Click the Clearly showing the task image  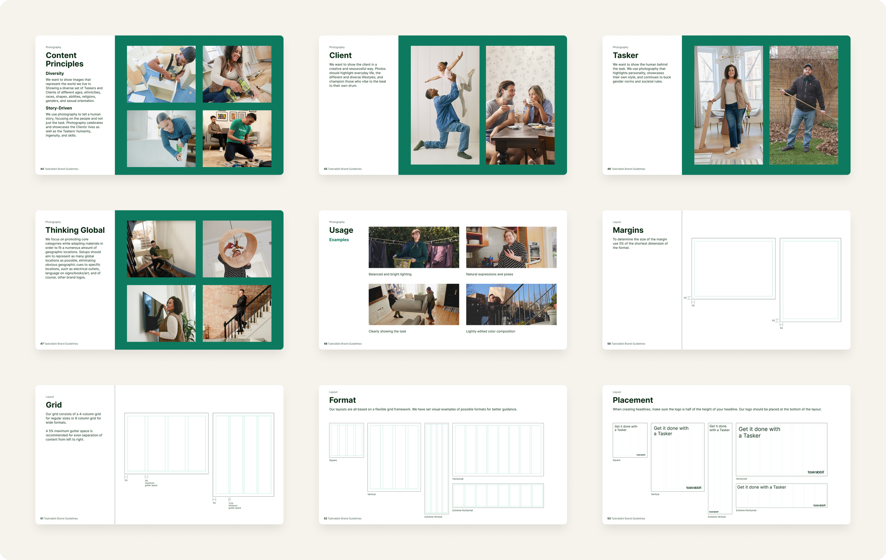(414, 304)
